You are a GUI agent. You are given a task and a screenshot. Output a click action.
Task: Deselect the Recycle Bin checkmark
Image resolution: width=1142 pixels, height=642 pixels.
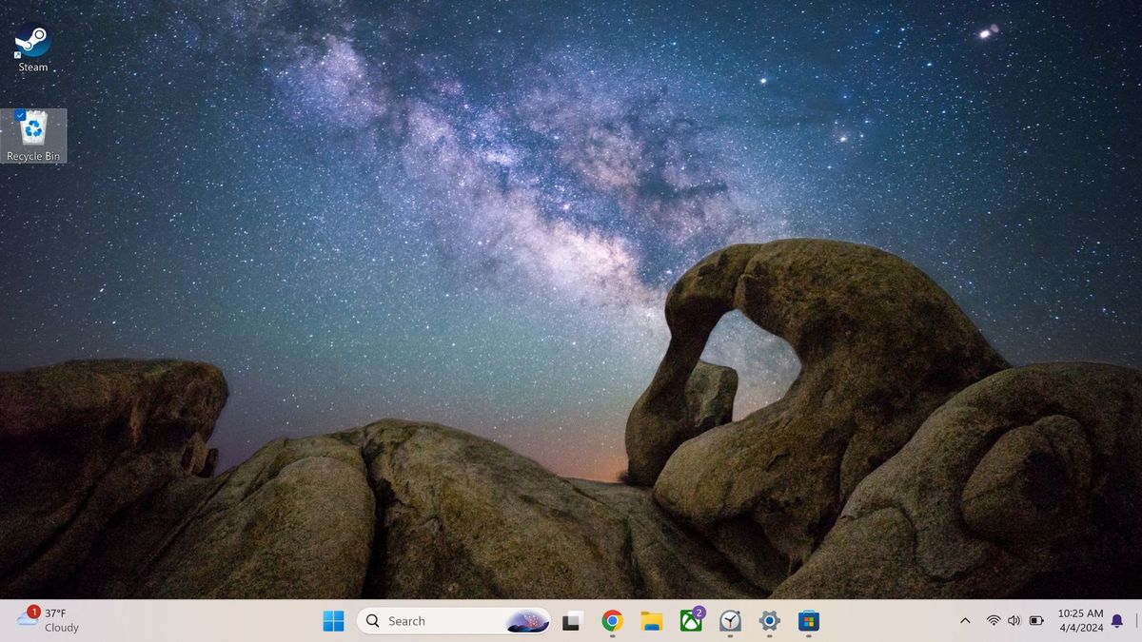(x=21, y=113)
